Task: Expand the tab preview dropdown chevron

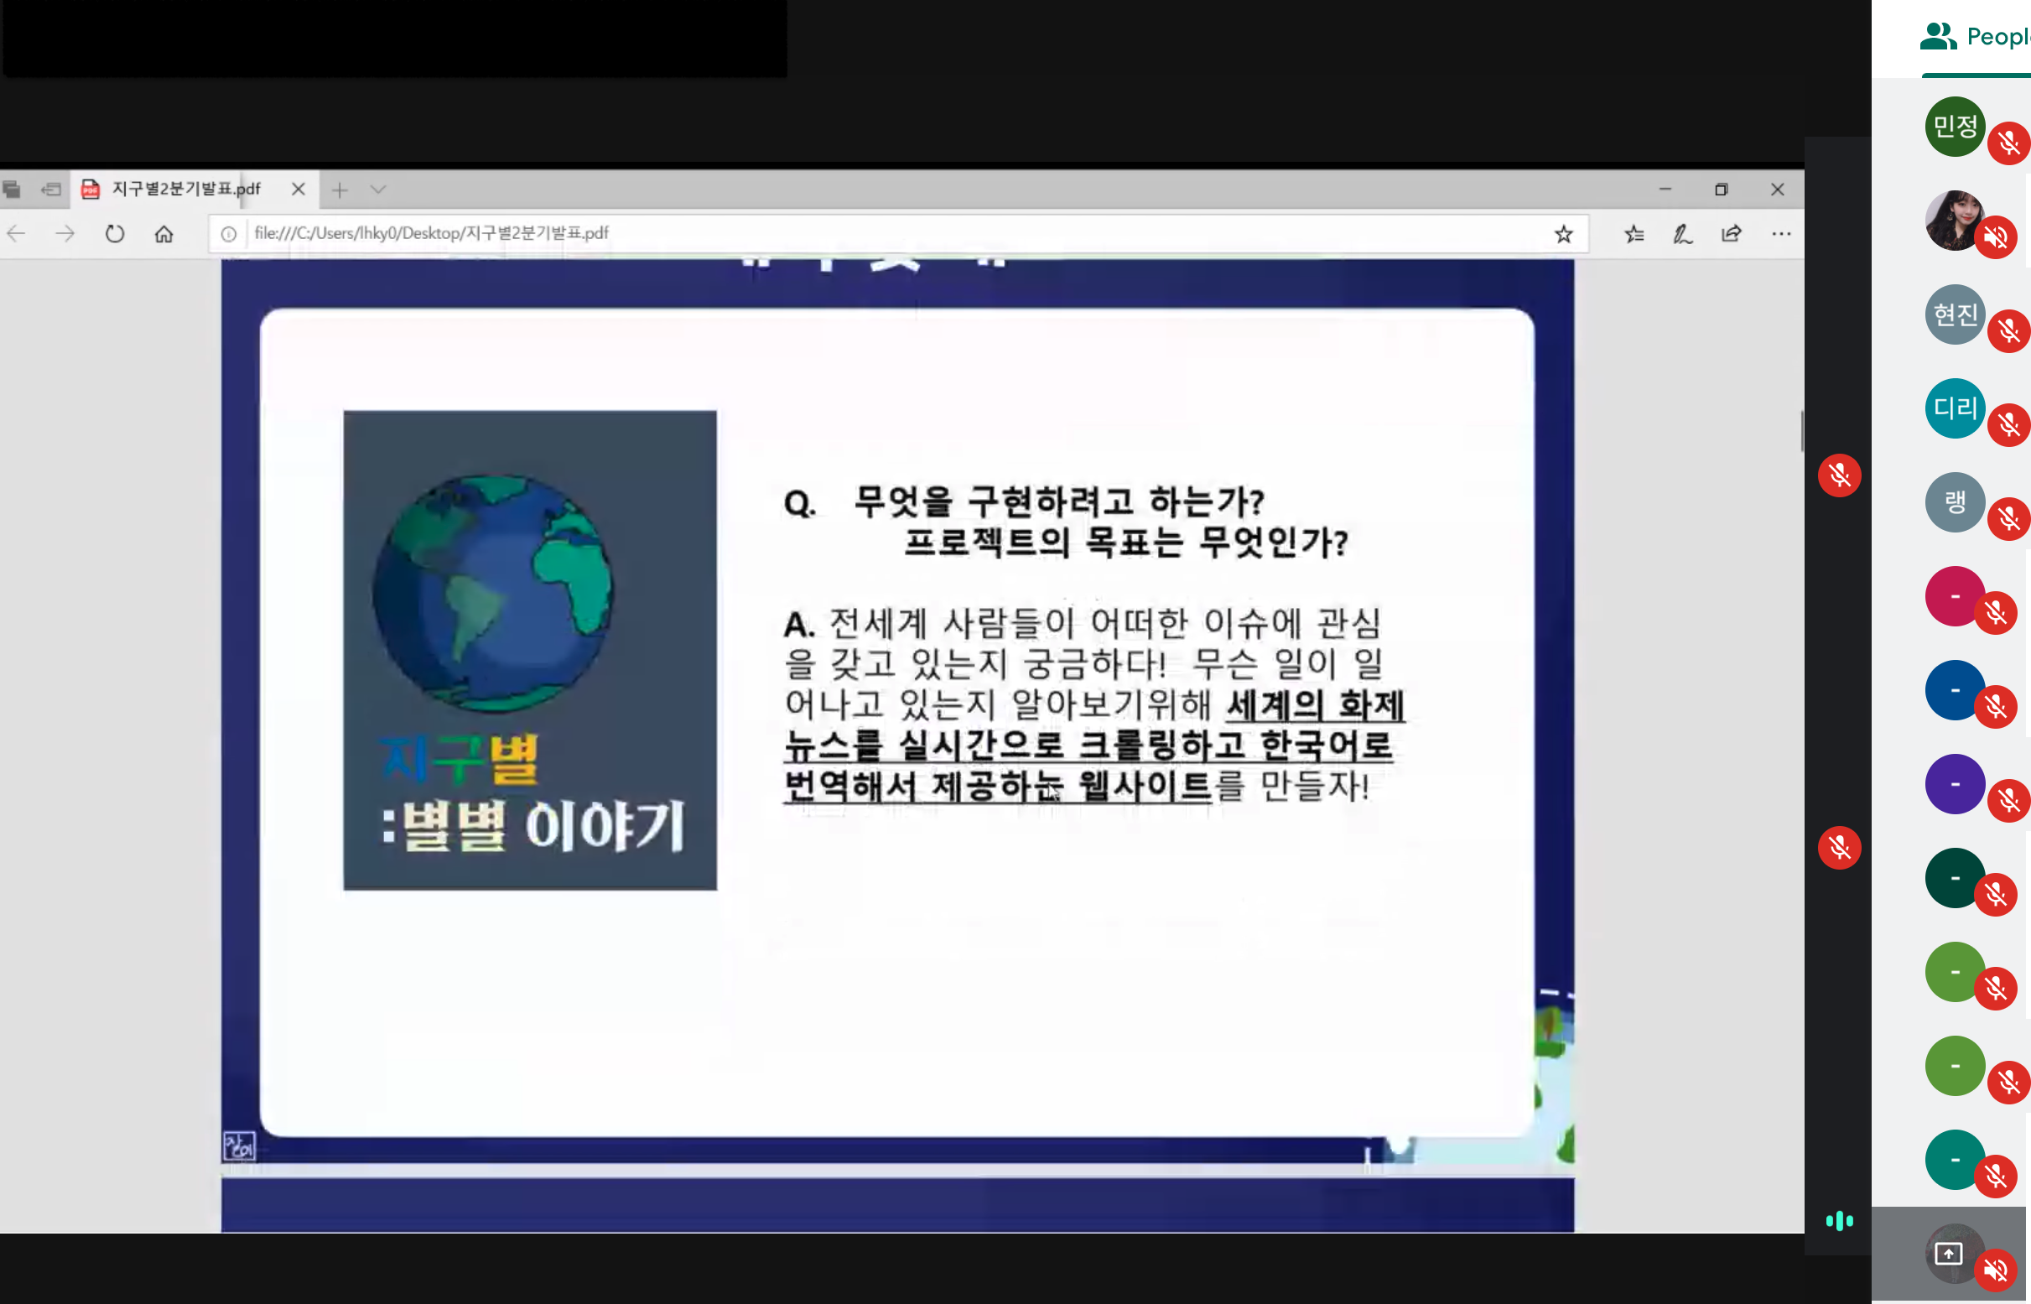Action: (378, 190)
